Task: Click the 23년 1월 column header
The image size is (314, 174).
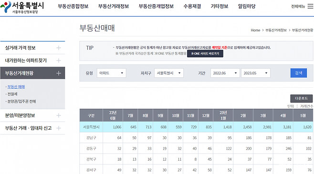Action: [223, 115]
